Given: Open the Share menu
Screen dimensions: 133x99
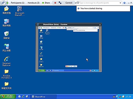Looking at the screenshot, I should (46, 3).
